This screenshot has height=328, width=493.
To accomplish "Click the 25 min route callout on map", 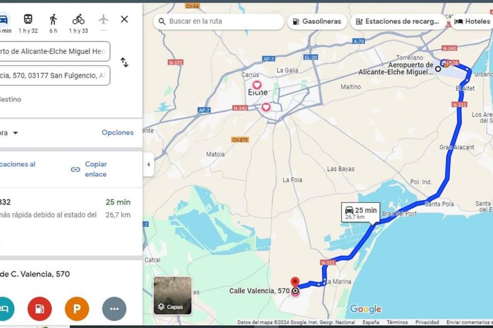I will [x=361, y=213].
